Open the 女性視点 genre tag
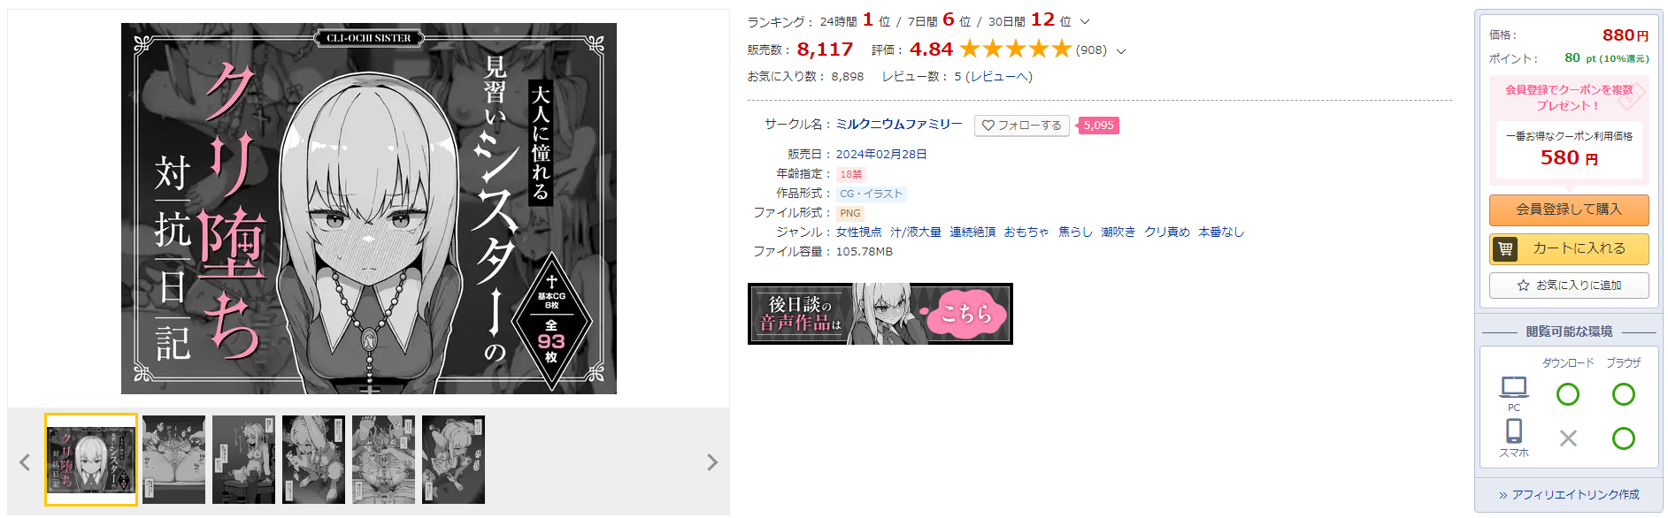The height and width of the screenshot is (518, 1668). tap(859, 232)
